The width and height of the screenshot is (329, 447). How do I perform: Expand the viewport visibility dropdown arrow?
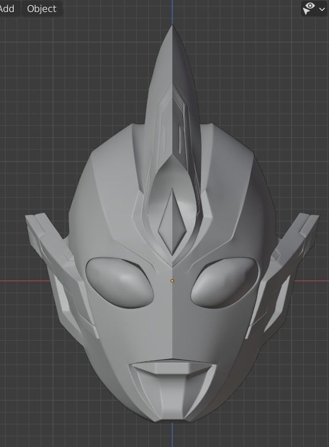322,9
